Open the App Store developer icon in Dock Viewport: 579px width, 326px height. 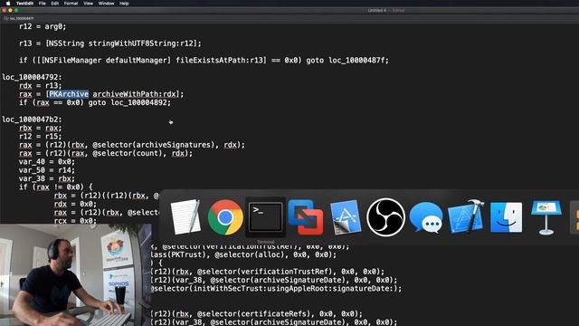coord(346,217)
